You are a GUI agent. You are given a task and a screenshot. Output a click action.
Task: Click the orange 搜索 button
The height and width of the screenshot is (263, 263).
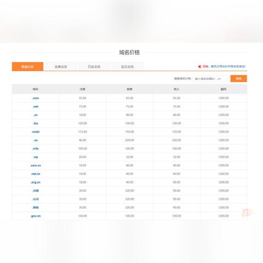[x=239, y=78]
